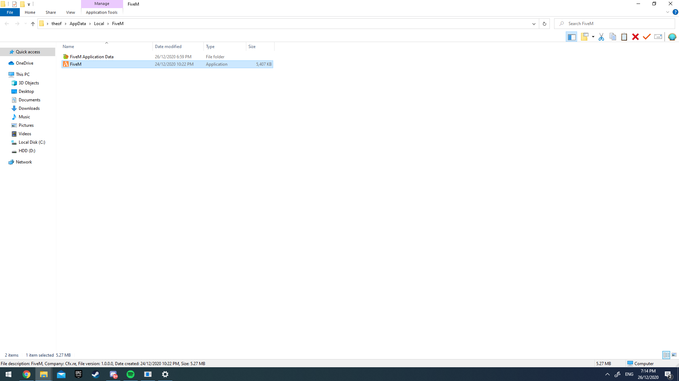
Task: Click the red X Delete icon
Action: click(x=635, y=37)
